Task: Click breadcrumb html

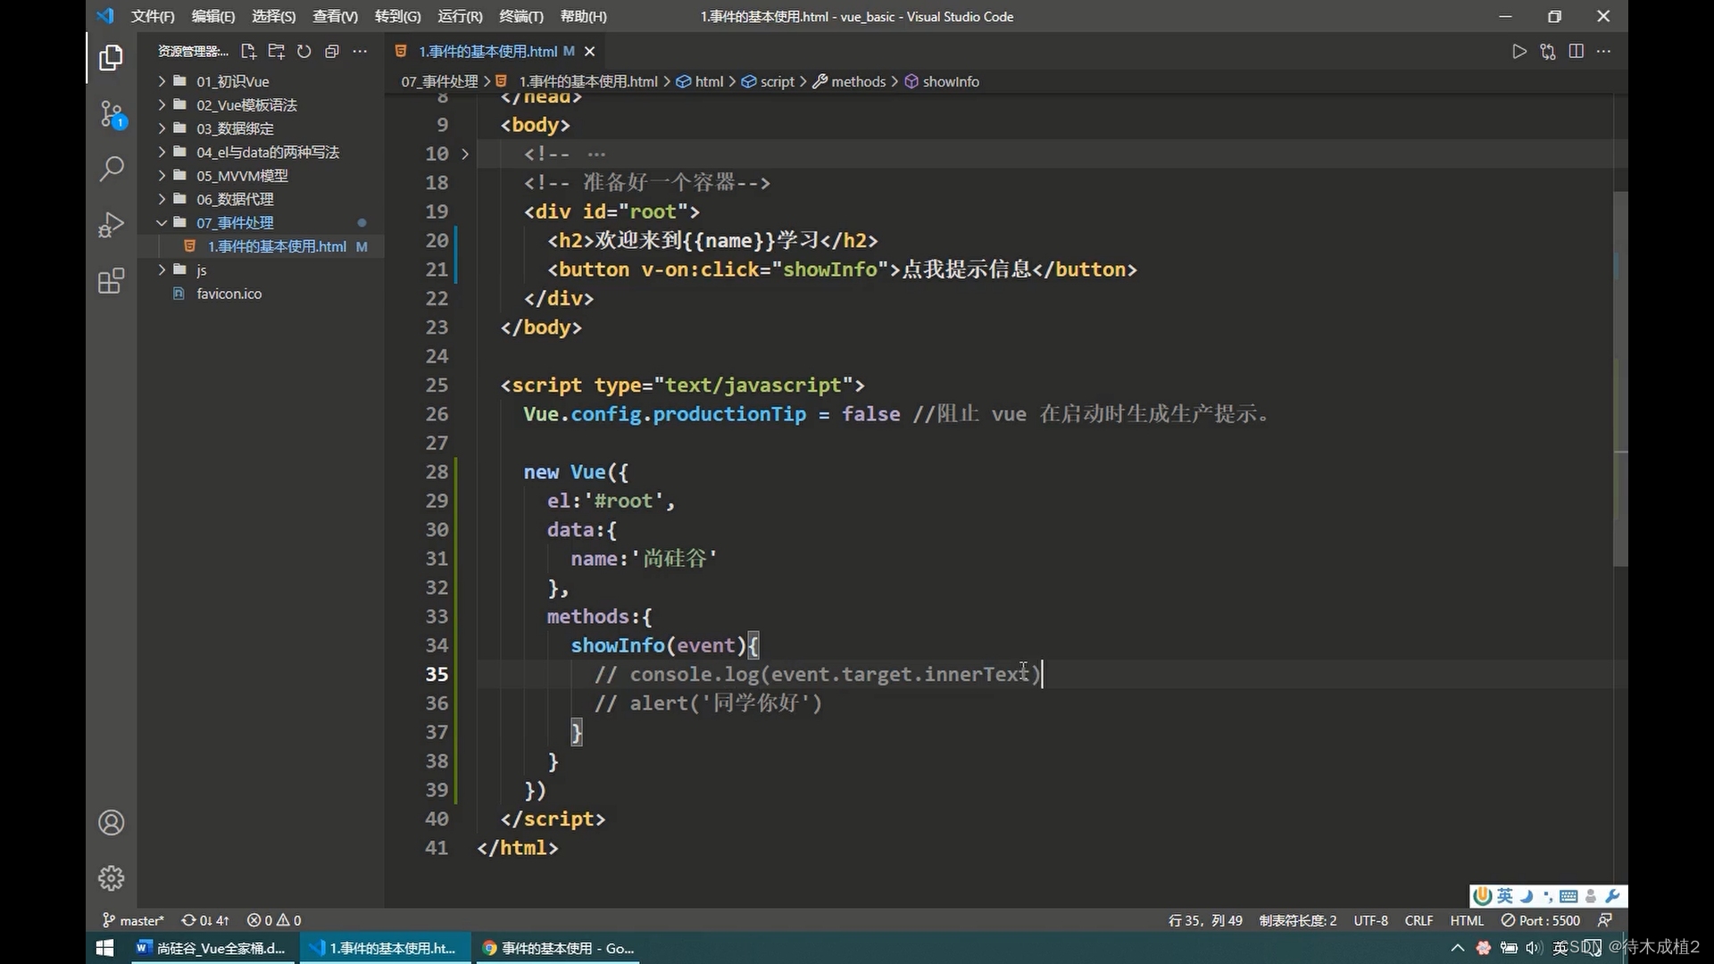Action: pos(700,81)
